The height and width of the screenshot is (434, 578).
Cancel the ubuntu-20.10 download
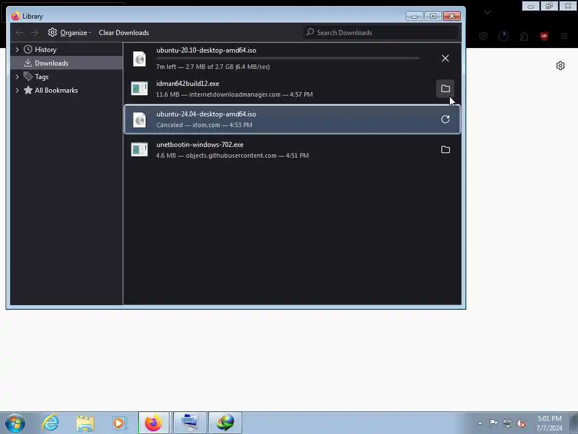[445, 58]
